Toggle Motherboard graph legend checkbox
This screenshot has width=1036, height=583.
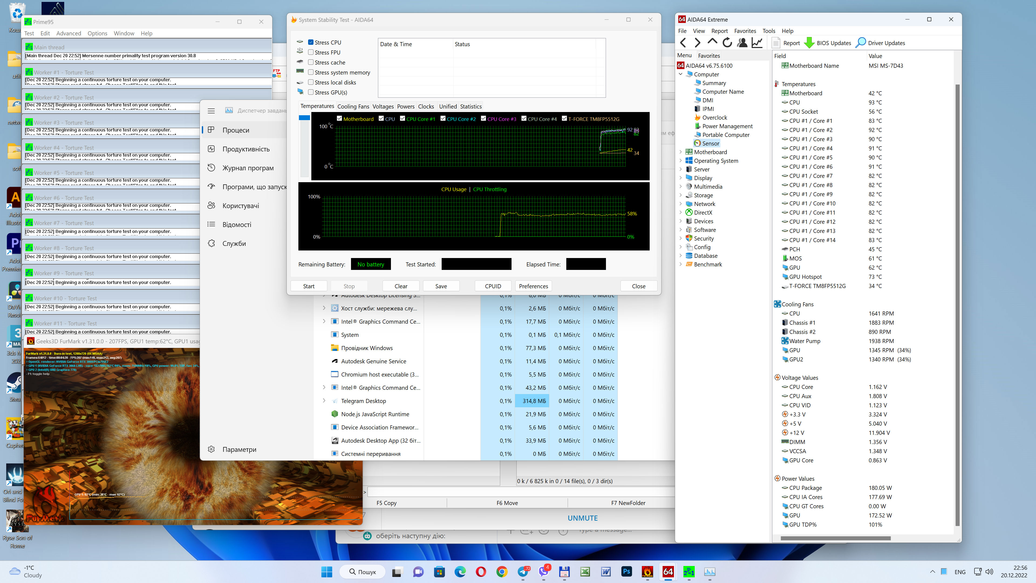(x=339, y=119)
